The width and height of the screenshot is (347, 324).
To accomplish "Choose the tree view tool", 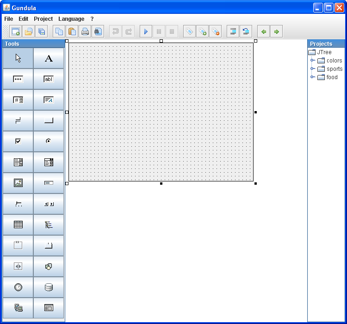I will (49, 224).
